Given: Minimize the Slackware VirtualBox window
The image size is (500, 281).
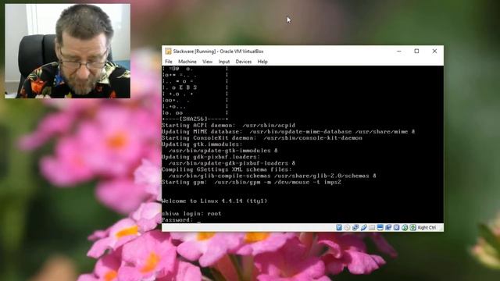Looking at the screenshot, I should 399,51.
